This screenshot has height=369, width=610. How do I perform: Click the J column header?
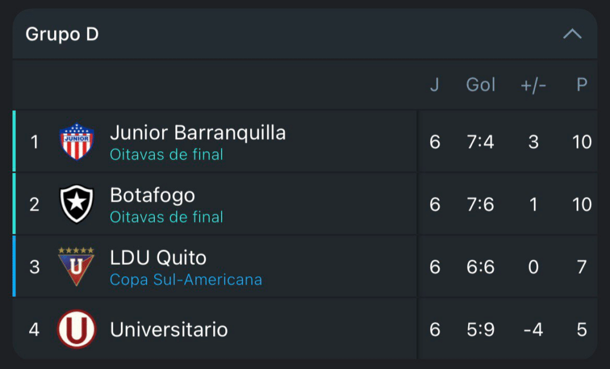(x=434, y=85)
